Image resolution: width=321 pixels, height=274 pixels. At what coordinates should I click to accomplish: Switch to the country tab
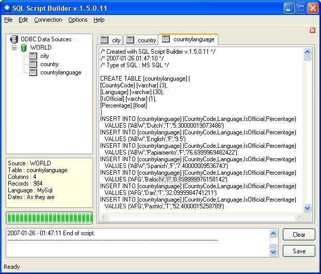141,40
